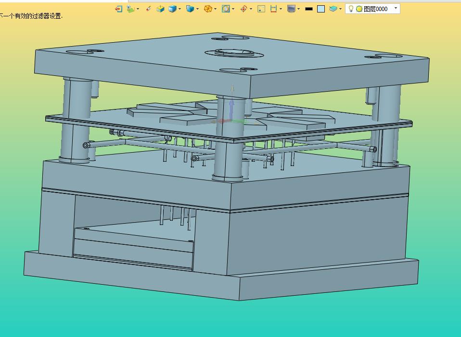Click the zoom-to-fit framed view icon
The image size is (461, 337).
(x=226, y=9)
